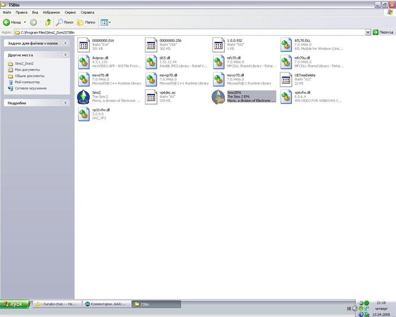Screen dimensions: 396x317
Task: Click the Назад back toolbar button
Action: click(12, 22)
